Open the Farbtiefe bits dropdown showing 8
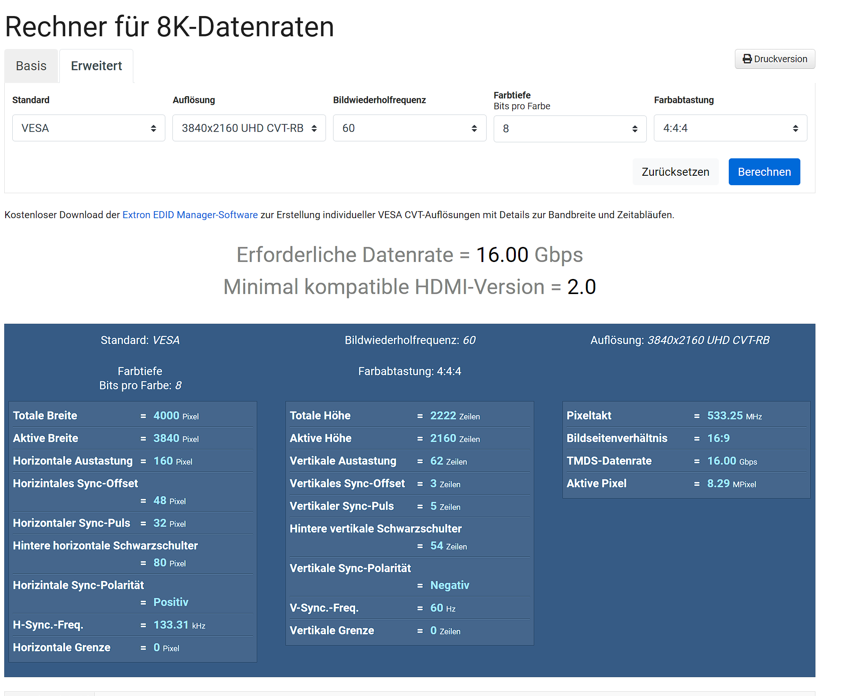The height and width of the screenshot is (696, 847). tap(570, 129)
